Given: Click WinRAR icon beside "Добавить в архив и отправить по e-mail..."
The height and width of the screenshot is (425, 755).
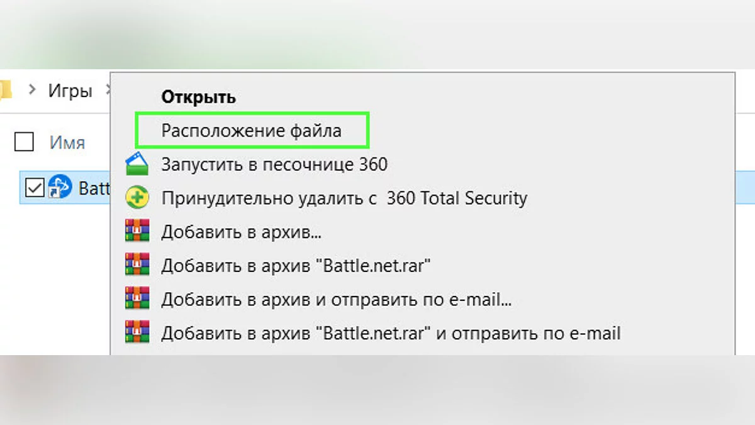Looking at the screenshot, I should [x=137, y=298].
